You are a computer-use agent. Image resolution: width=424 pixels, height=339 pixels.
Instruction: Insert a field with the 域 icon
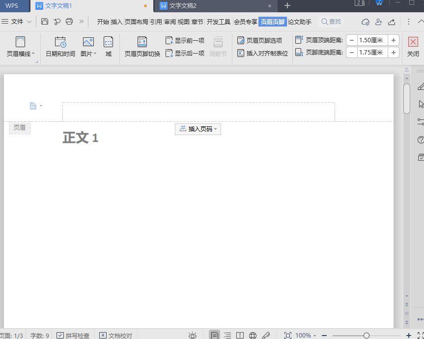(x=108, y=42)
